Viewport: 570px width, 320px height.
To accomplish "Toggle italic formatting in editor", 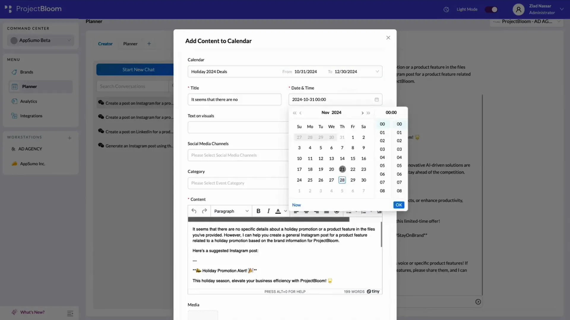I will (x=268, y=211).
